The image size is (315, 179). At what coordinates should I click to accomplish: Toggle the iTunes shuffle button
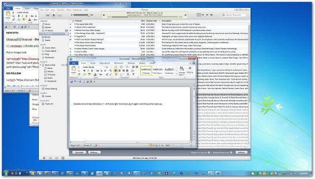50,158
